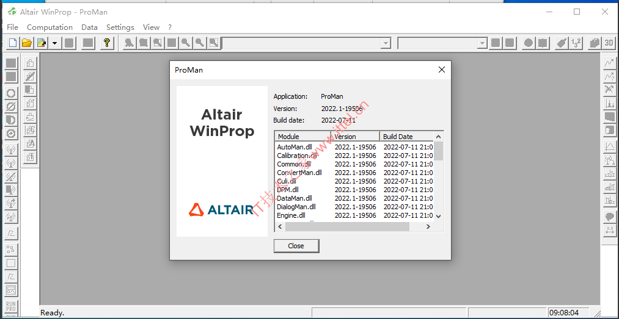Open the File menu
Viewport: 619px width, 319px height.
click(13, 27)
